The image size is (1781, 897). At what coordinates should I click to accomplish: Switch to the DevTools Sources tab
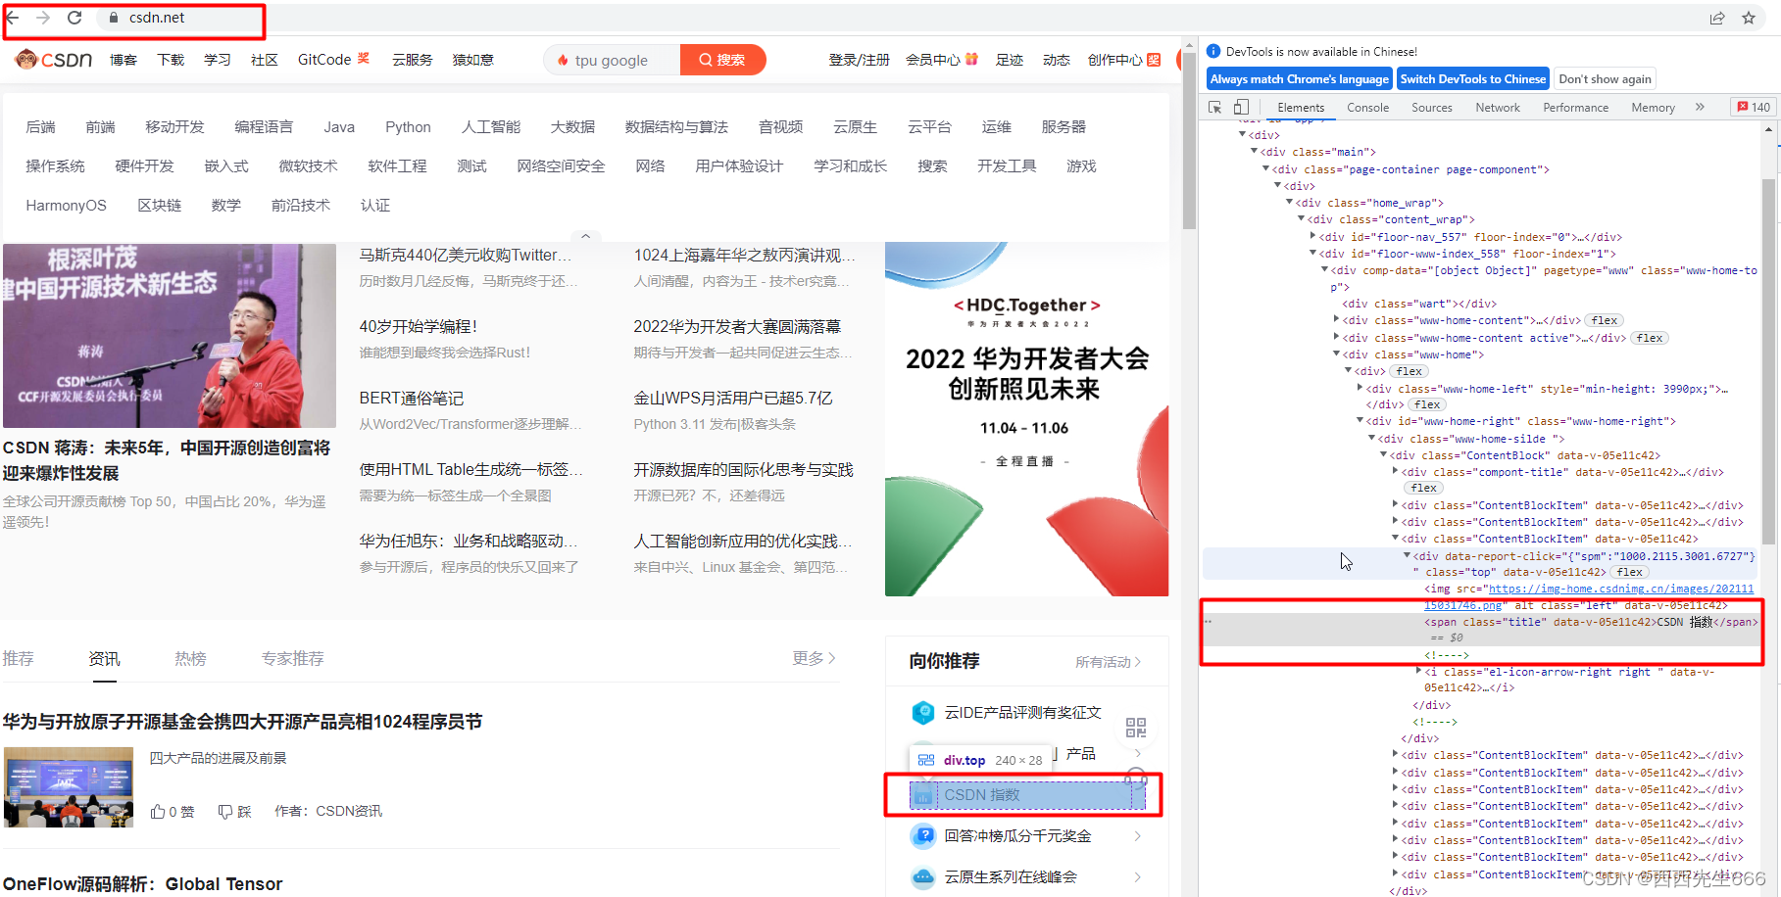(1432, 108)
